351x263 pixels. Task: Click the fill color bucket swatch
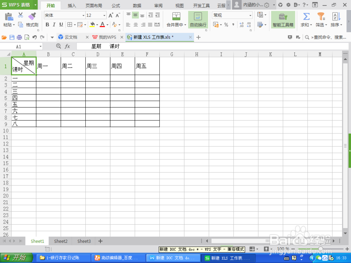point(92,25)
